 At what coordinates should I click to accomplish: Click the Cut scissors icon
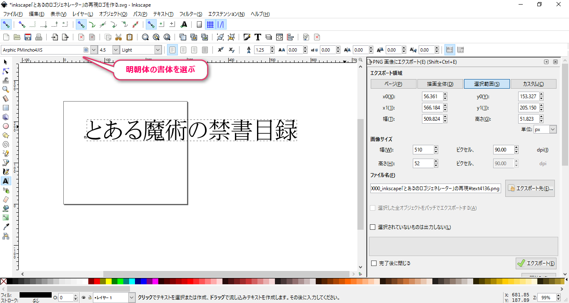119,37
